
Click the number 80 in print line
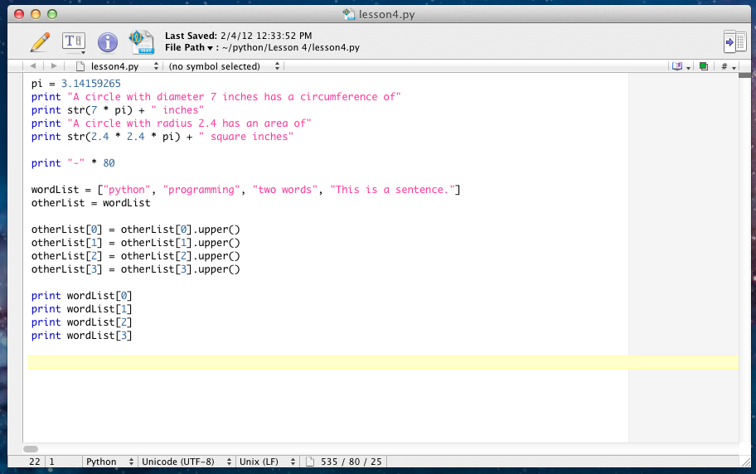[109, 163]
